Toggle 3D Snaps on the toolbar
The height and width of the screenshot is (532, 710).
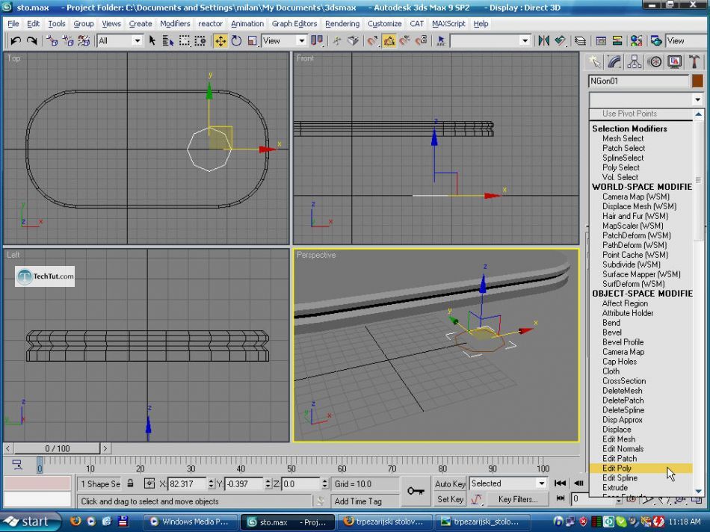click(373, 41)
